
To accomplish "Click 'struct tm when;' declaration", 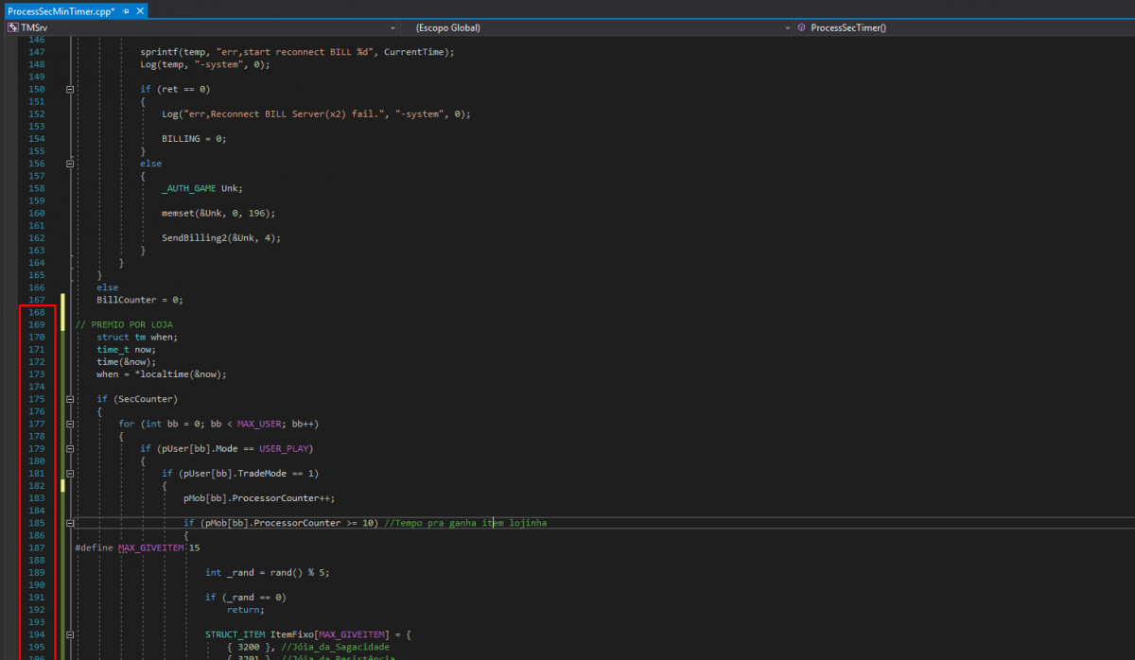I will [137, 337].
